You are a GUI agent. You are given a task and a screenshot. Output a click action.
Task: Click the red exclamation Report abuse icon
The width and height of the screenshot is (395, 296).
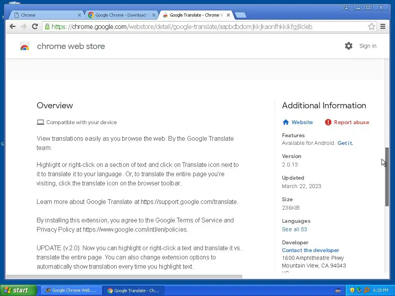328,122
